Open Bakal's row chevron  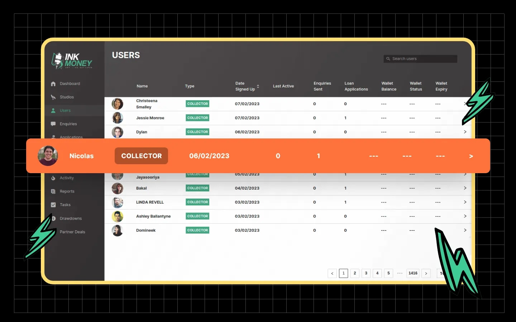465,188
